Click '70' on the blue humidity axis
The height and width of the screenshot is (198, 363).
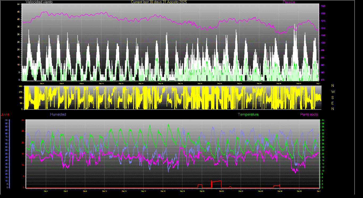coord(7,140)
